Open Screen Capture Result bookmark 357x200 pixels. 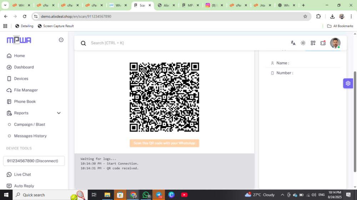[56, 26]
